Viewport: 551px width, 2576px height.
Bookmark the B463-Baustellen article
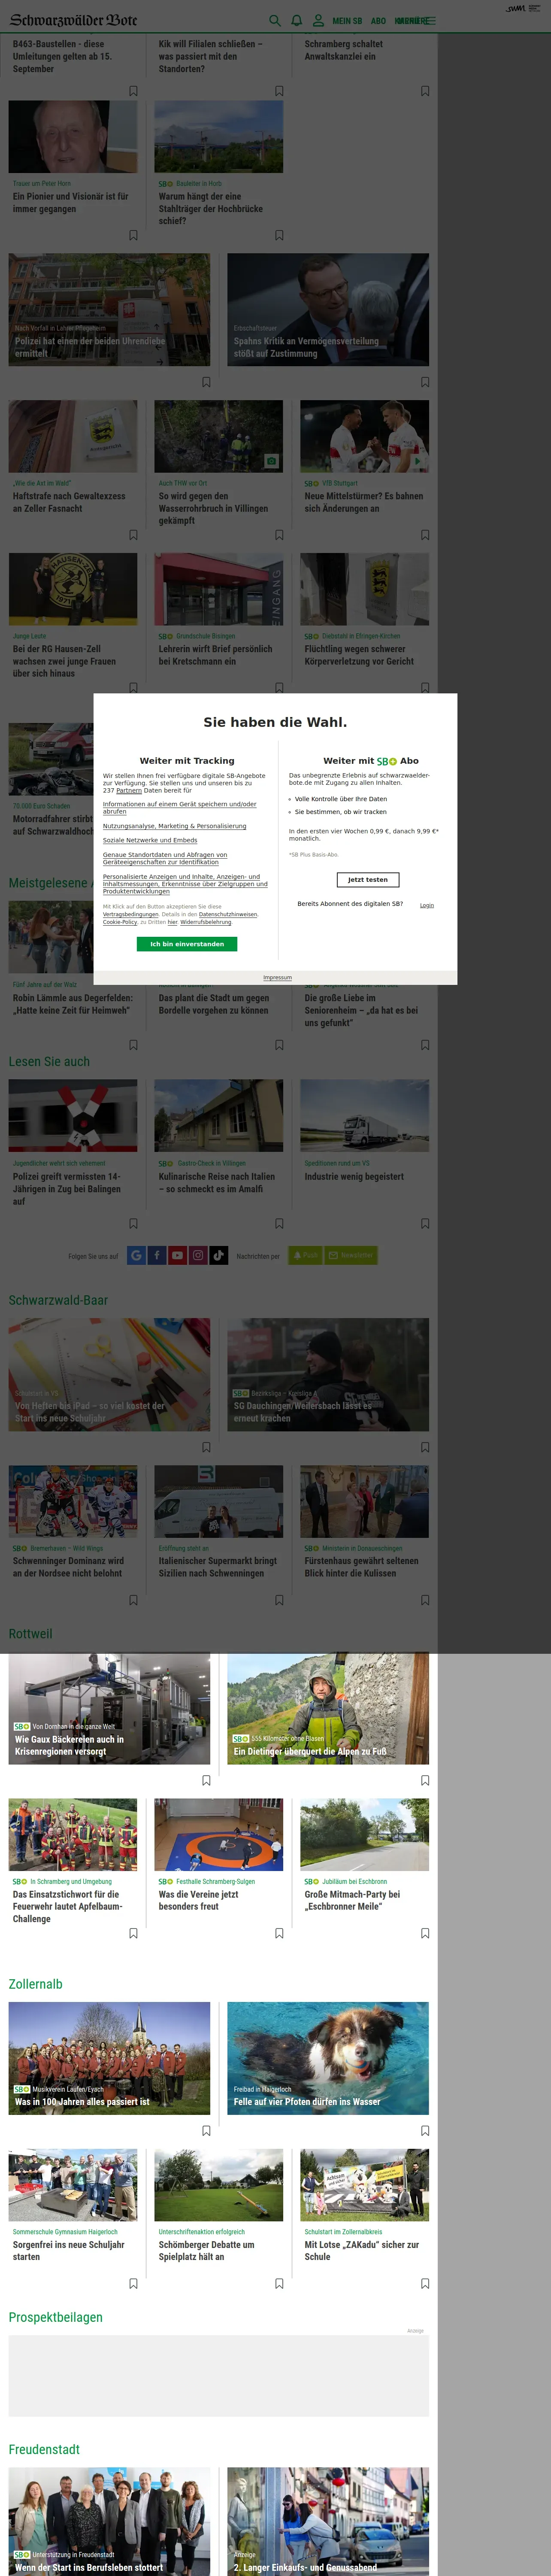[133, 91]
